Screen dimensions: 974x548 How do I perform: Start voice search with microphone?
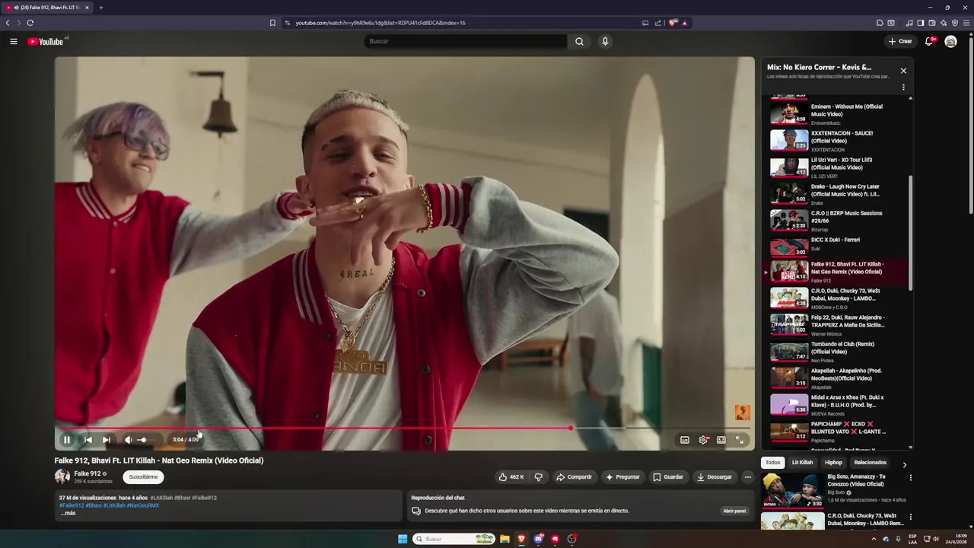point(605,41)
